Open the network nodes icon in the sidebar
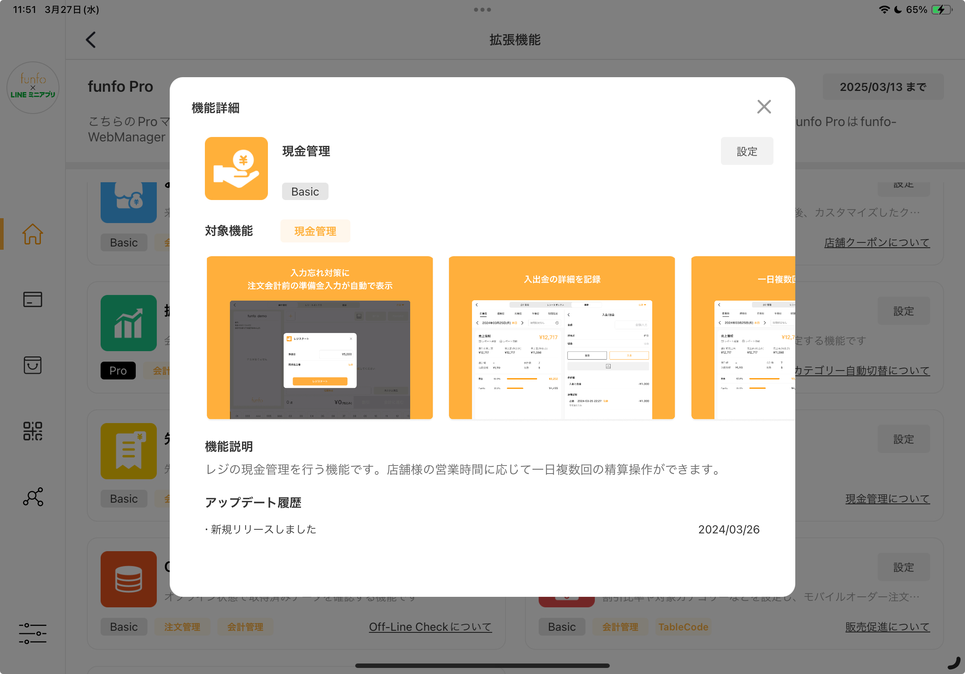Image resolution: width=965 pixels, height=674 pixels. pos(33,497)
